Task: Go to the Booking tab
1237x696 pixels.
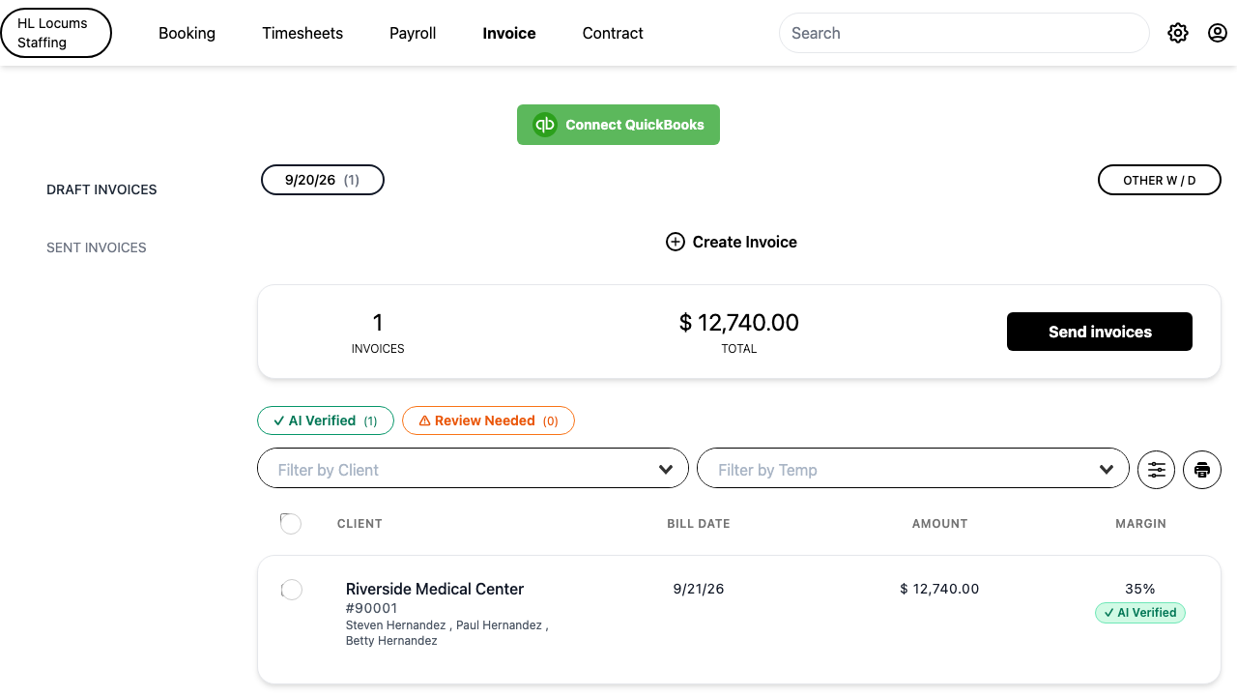Action: [x=187, y=33]
